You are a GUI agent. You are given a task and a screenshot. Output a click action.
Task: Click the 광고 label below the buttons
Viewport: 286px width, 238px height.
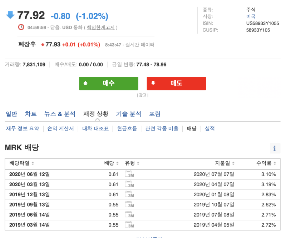pyautogui.click(x=142, y=95)
